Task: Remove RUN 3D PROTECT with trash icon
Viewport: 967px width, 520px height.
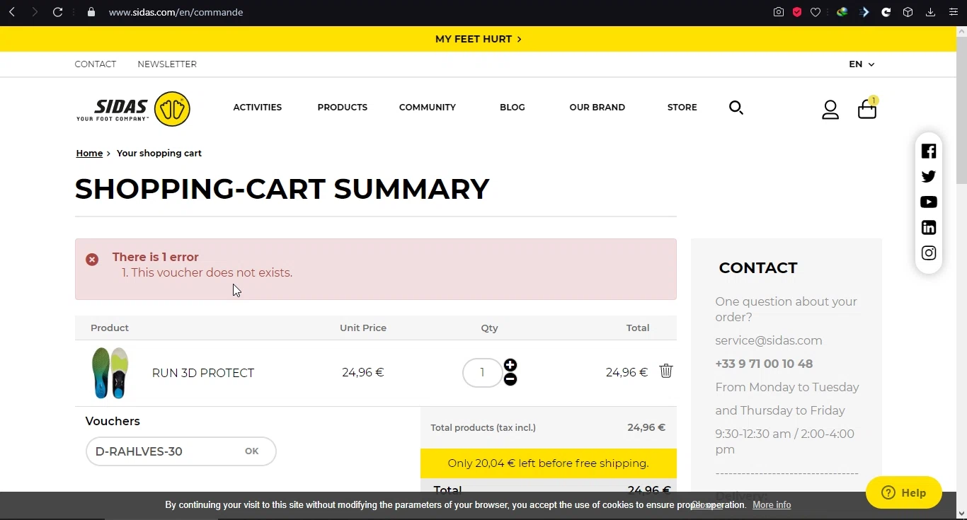Action: [x=666, y=371]
